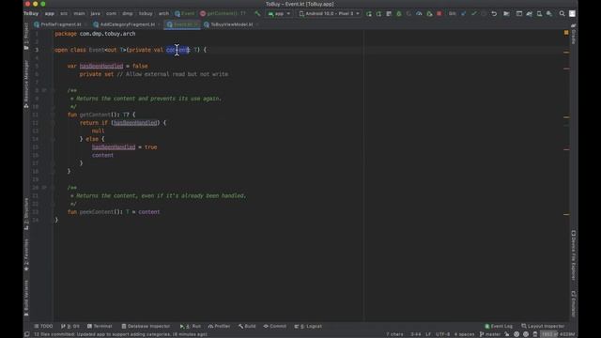Click the UTF-8 encoding selector in the status bar
Viewport: 601px width, 338px height.
[x=442, y=334]
